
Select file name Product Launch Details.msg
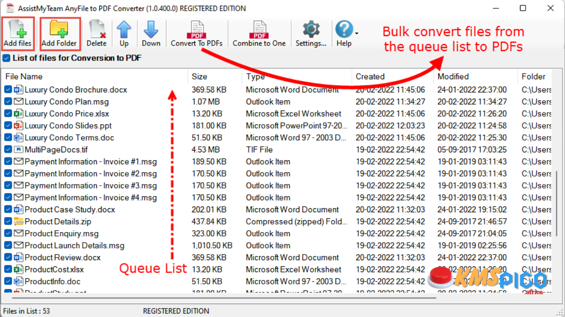click(x=75, y=246)
